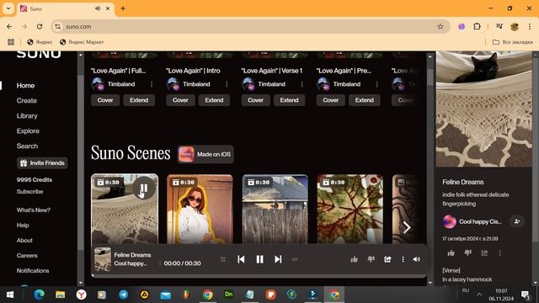
Task: Click Extend under "Love Again" Verse 1
Action: tap(289, 100)
